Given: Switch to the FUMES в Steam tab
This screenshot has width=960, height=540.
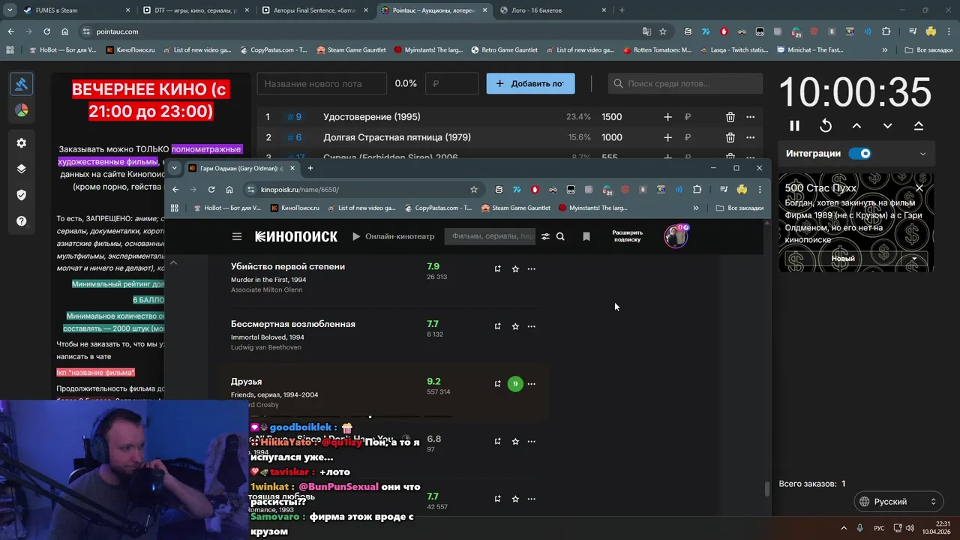Looking at the screenshot, I should click(75, 10).
